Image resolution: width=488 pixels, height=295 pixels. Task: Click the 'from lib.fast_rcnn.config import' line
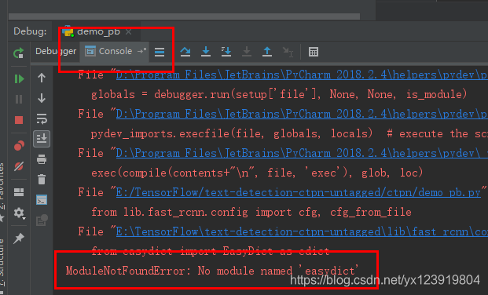pos(251,212)
